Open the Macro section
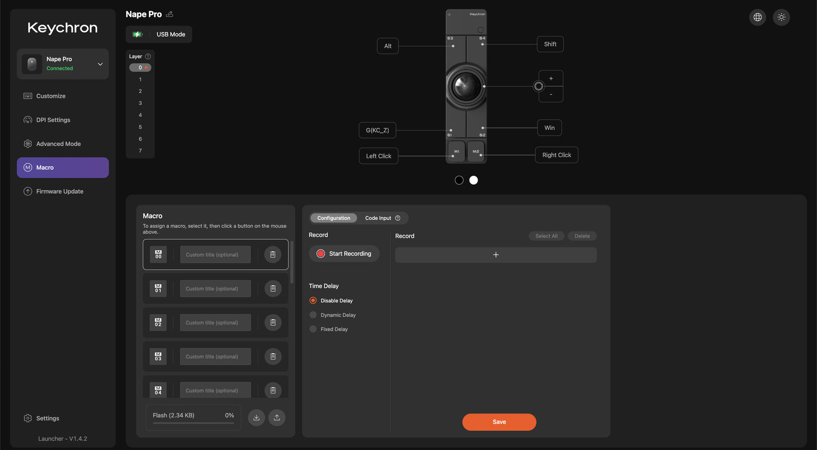The image size is (817, 450). tap(63, 168)
